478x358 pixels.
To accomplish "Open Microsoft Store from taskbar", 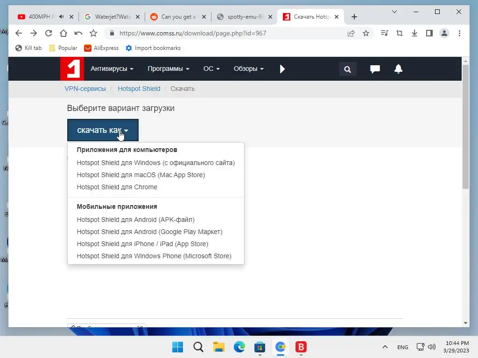I will tap(260, 347).
